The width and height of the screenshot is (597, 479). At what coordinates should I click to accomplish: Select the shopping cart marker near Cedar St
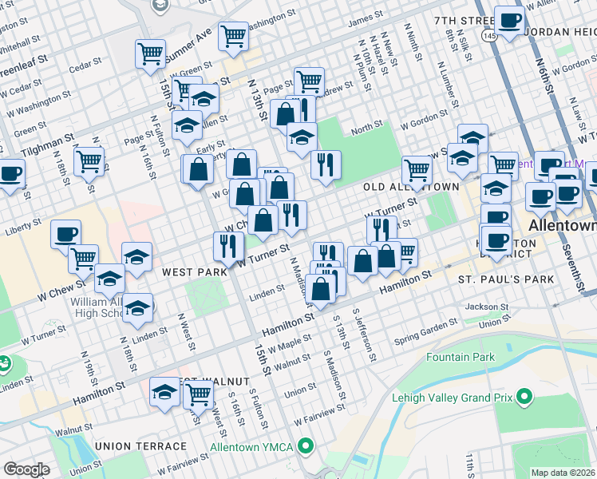[150, 54]
